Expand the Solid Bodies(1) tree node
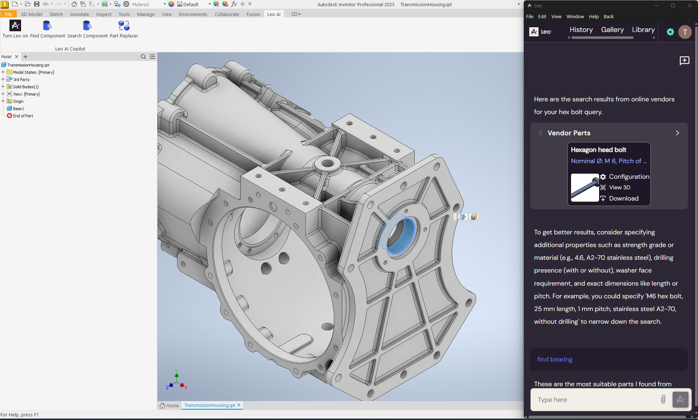Image resolution: width=698 pixels, height=420 pixels. (3, 87)
